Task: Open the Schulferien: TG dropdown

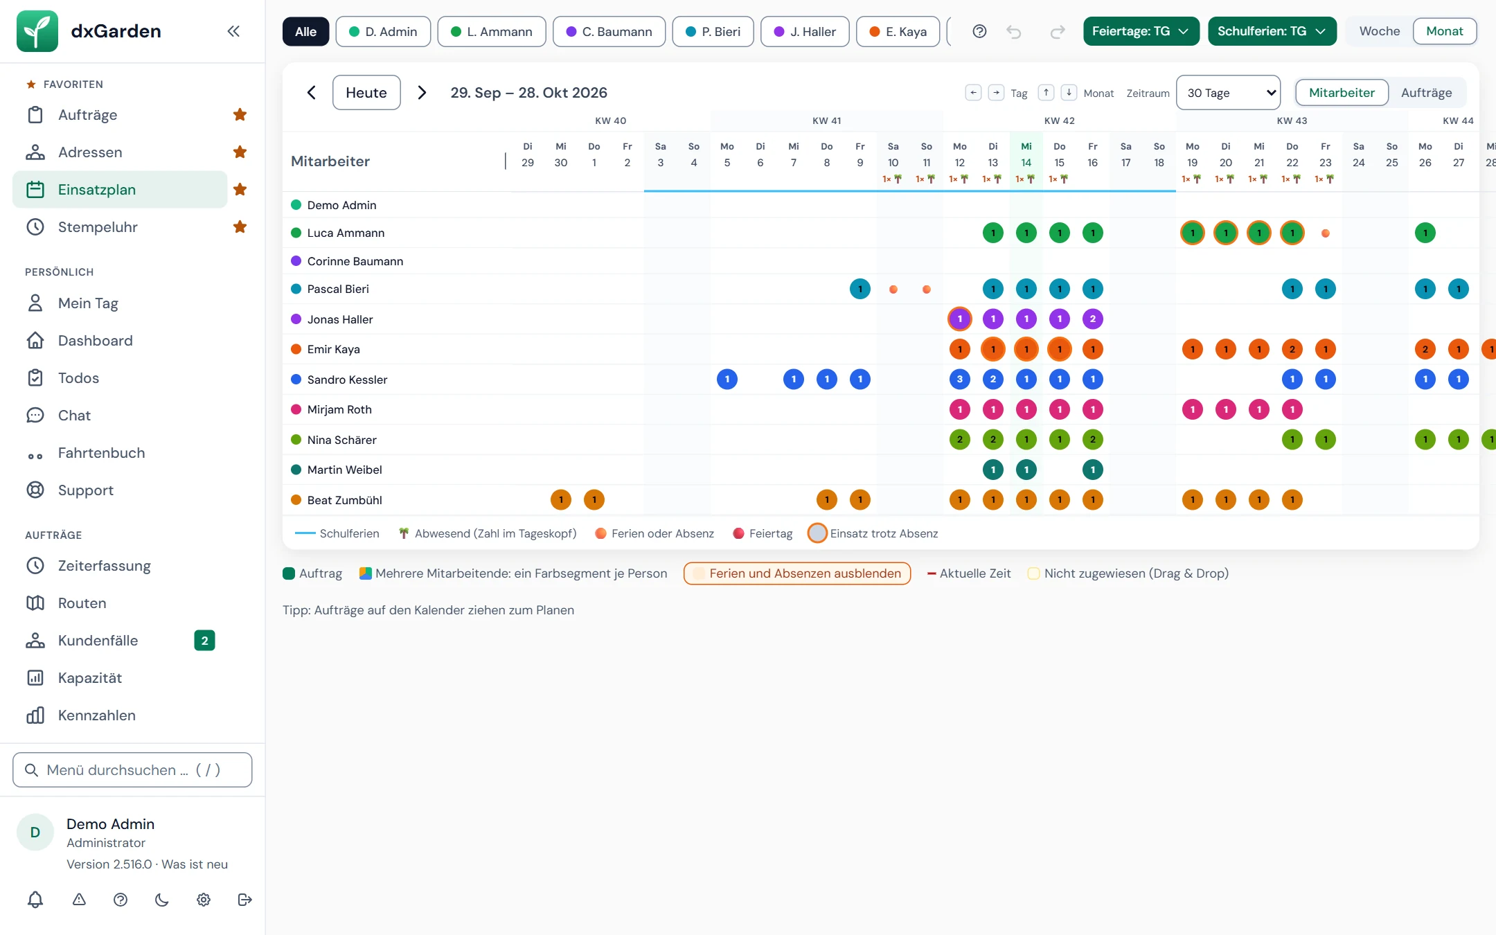Action: (1272, 31)
